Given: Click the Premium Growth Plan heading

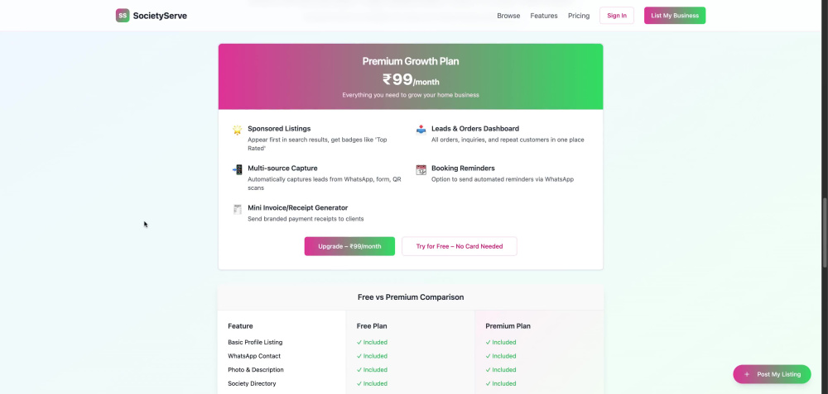Looking at the screenshot, I should [x=411, y=61].
